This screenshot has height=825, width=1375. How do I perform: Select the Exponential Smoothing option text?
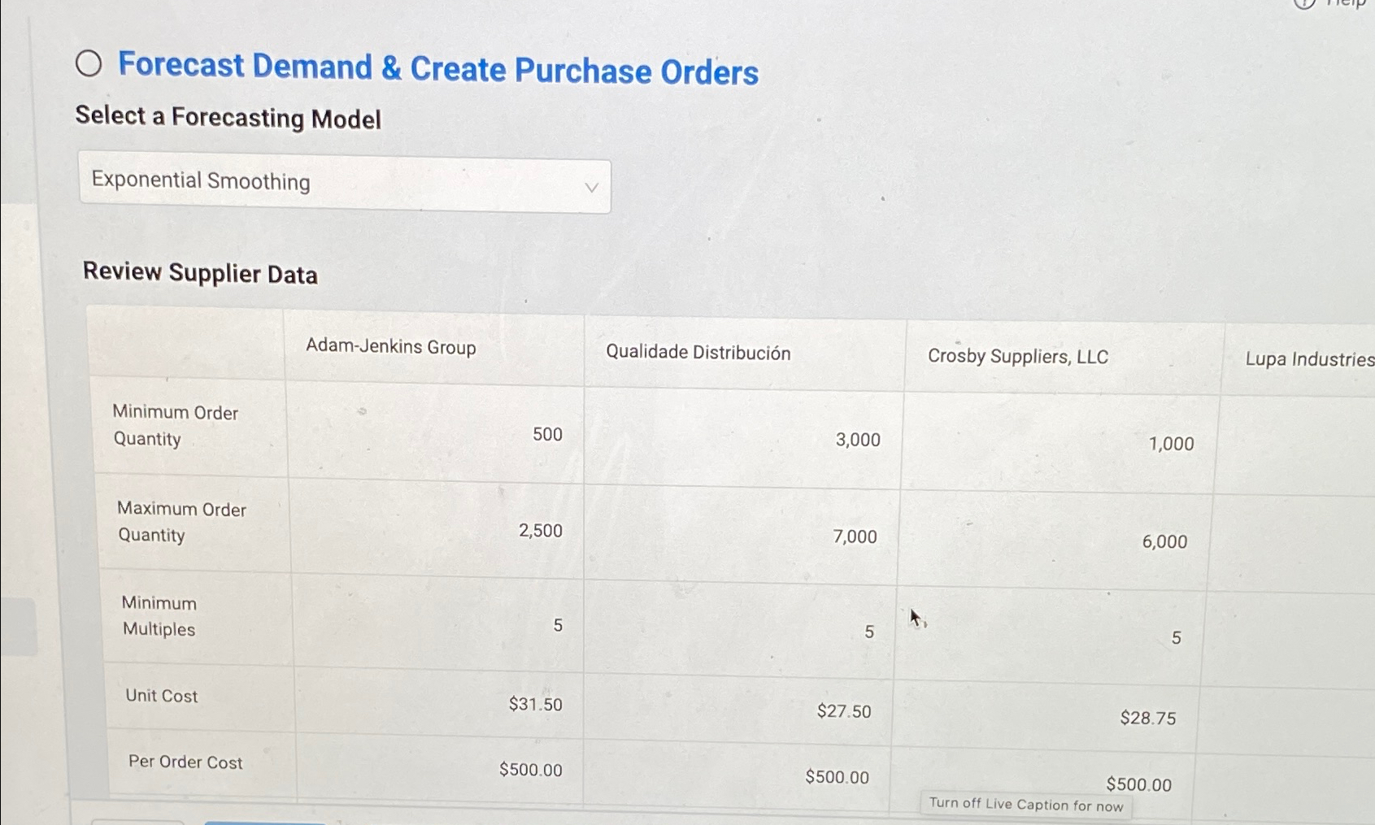[x=200, y=180]
